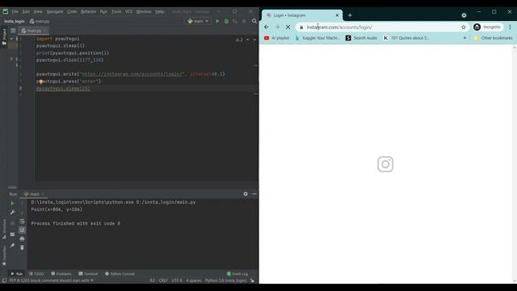517x291 pixels.
Task: Click the forward arrow in Chrome
Action: 277,27
